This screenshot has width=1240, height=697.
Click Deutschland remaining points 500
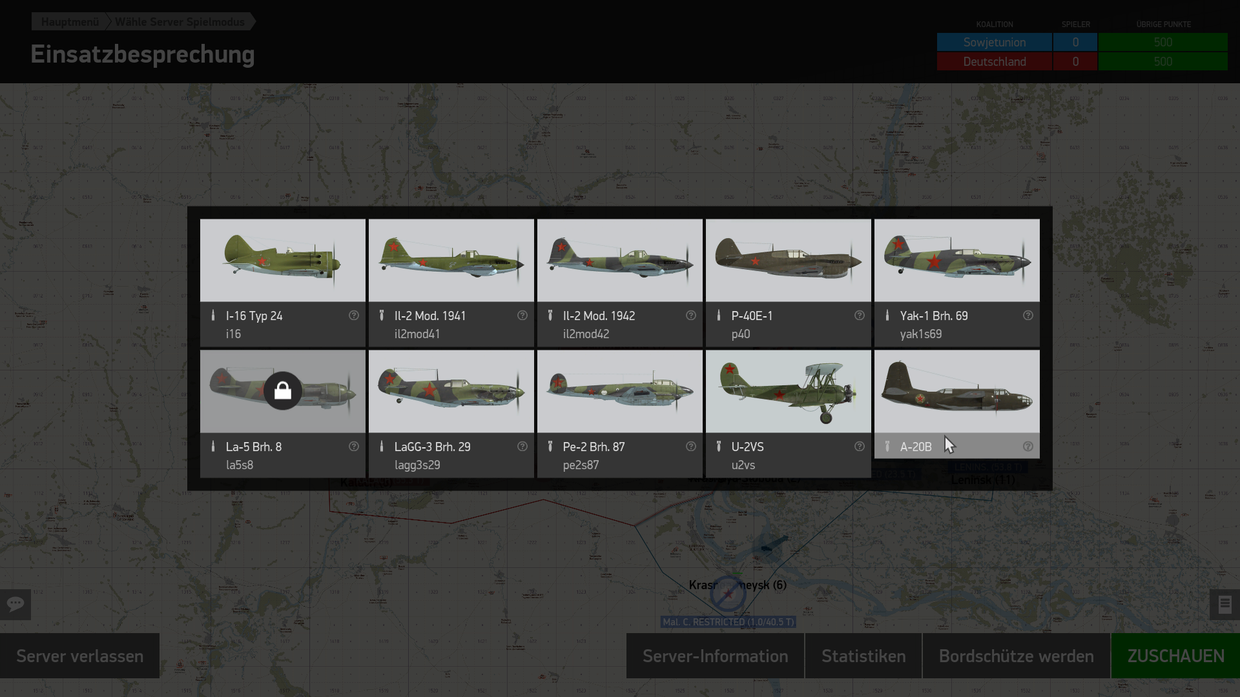(1163, 61)
